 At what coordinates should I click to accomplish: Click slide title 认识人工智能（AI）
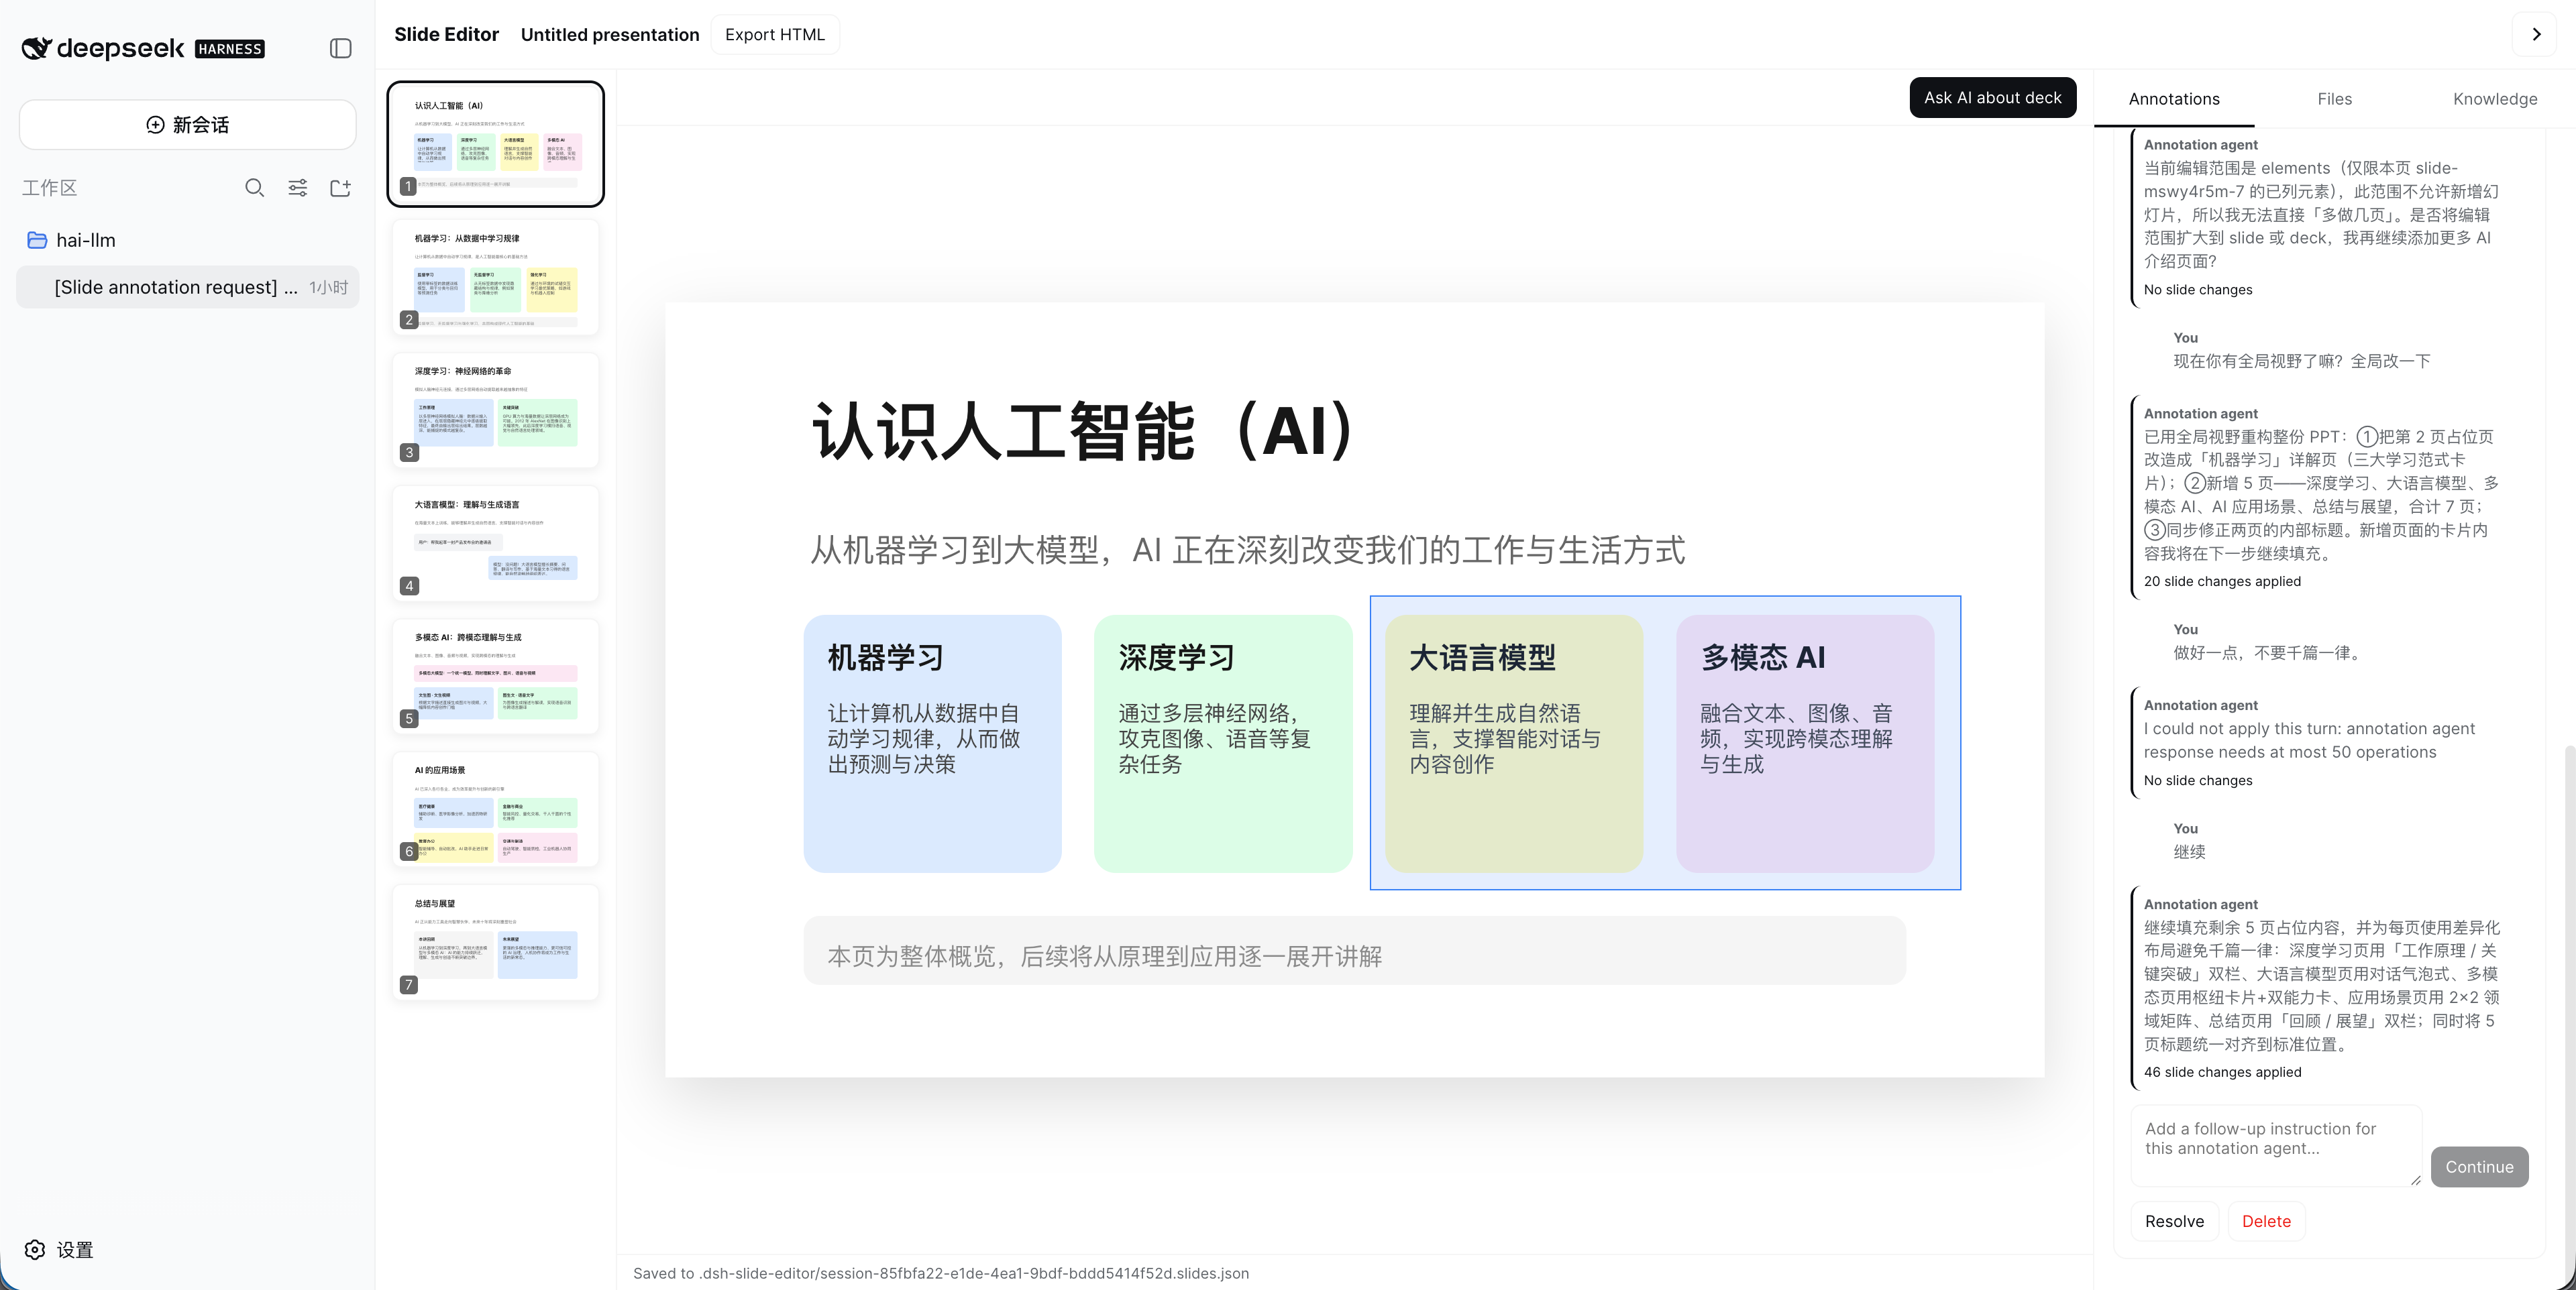(1082, 430)
